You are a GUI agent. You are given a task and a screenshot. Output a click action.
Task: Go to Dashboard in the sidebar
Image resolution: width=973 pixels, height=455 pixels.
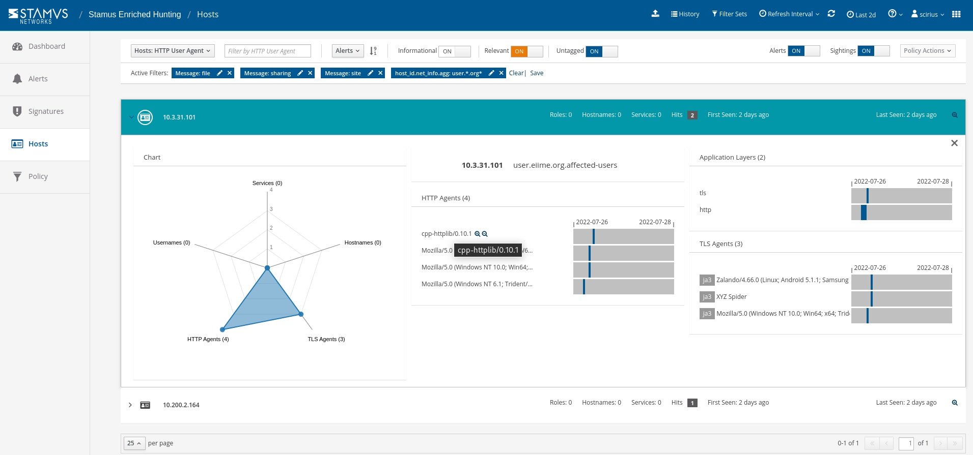click(45, 47)
